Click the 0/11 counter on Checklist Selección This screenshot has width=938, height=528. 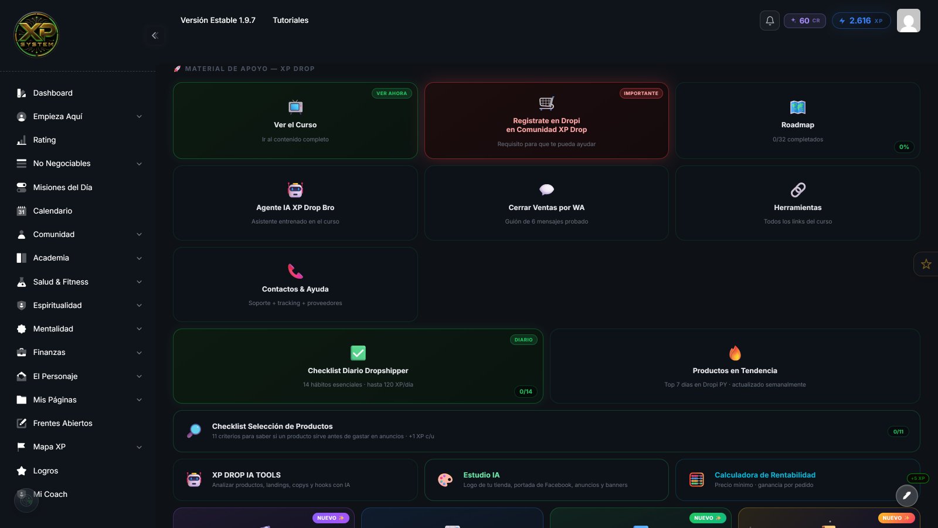[898, 431]
